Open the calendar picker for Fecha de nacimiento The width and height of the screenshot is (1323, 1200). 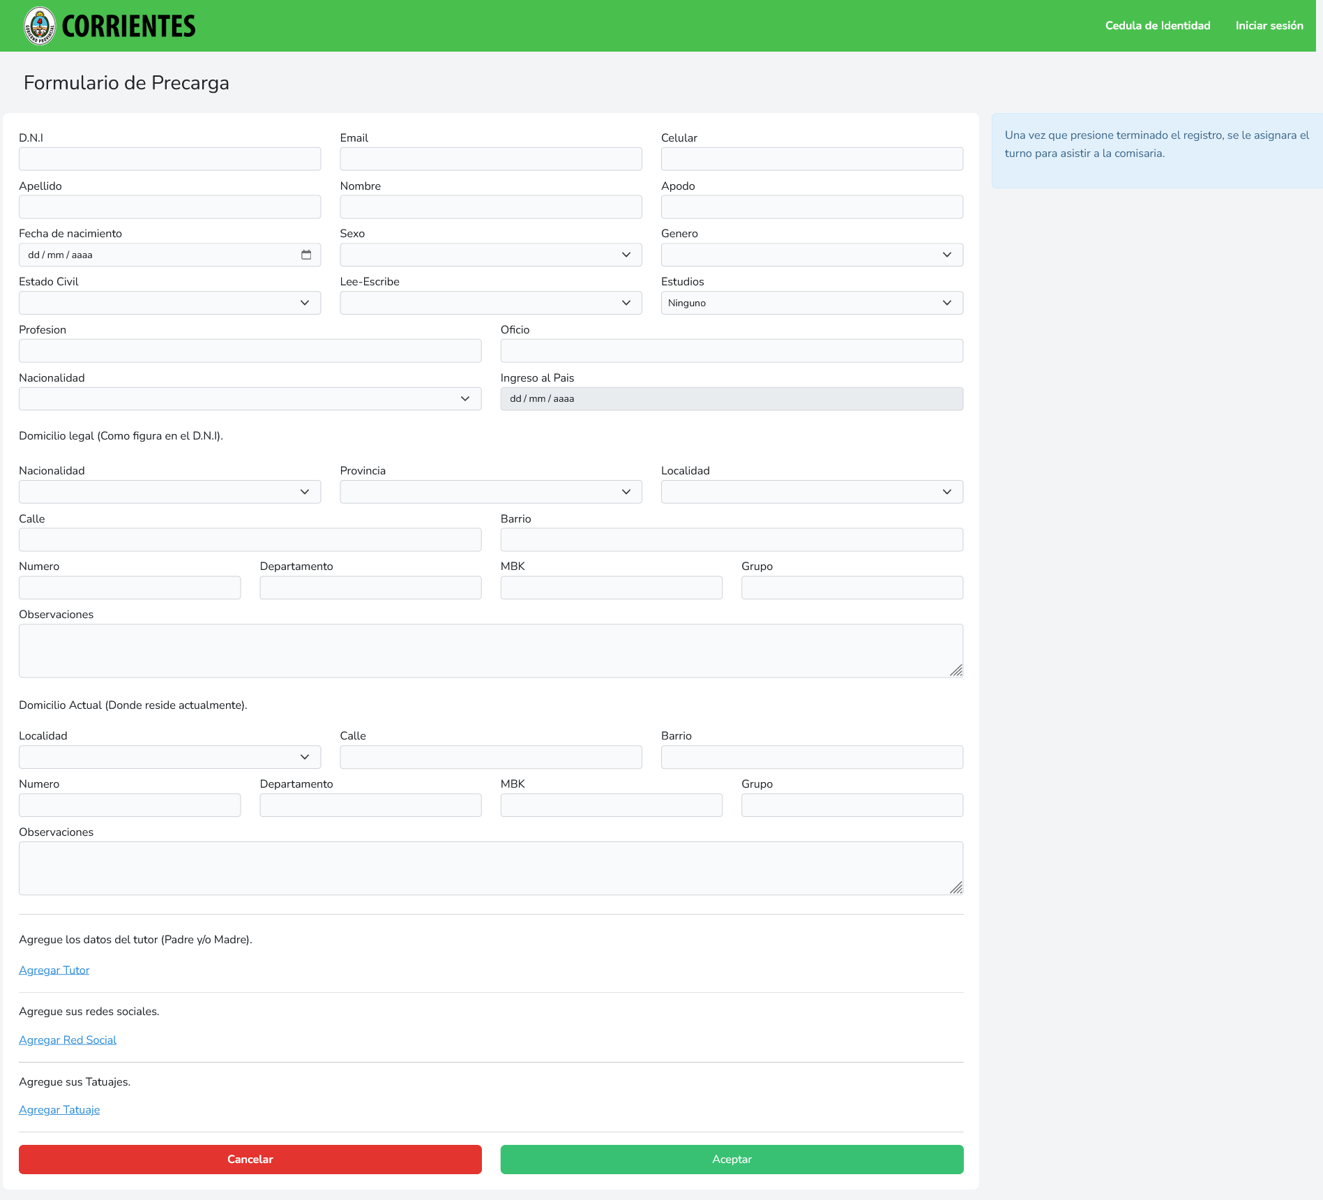pos(306,255)
